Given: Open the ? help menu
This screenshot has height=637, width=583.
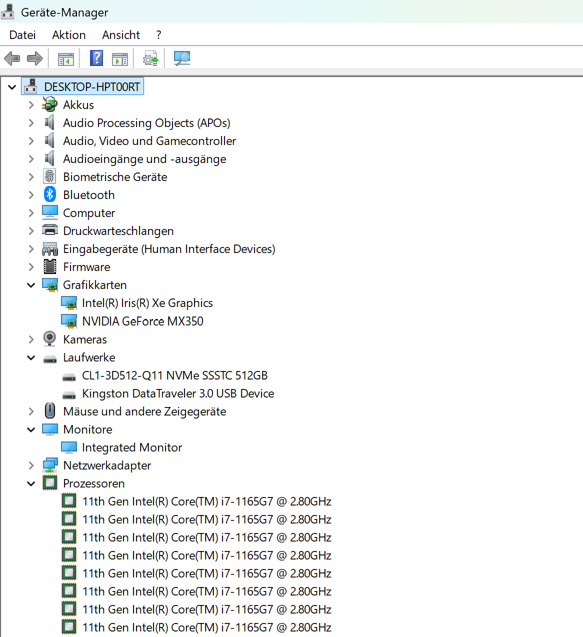Looking at the screenshot, I should [158, 35].
